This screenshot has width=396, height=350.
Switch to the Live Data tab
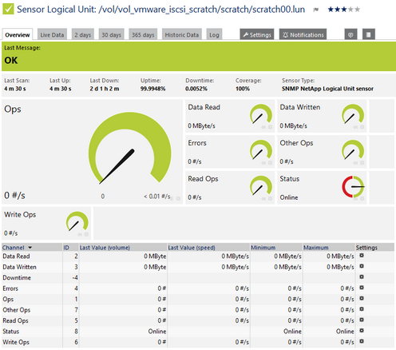click(52, 34)
